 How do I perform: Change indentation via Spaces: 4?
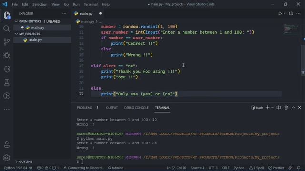[197, 168]
